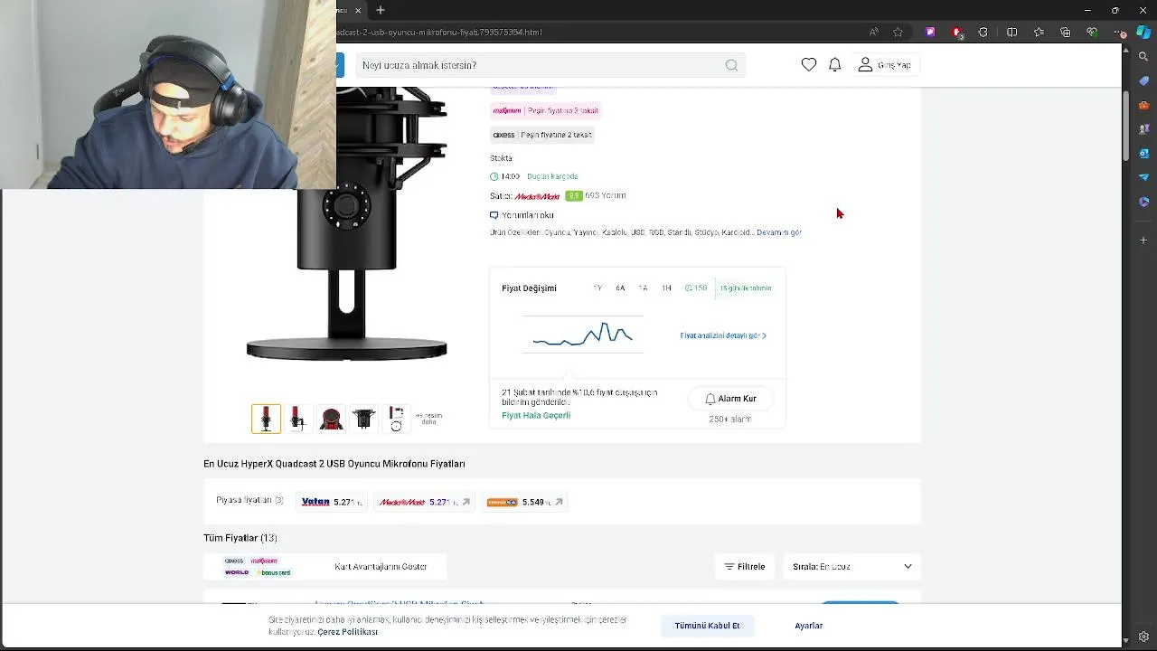Click browser address bar URL
The width and height of the screenshot is (1157, 651).
pos(439,32)
